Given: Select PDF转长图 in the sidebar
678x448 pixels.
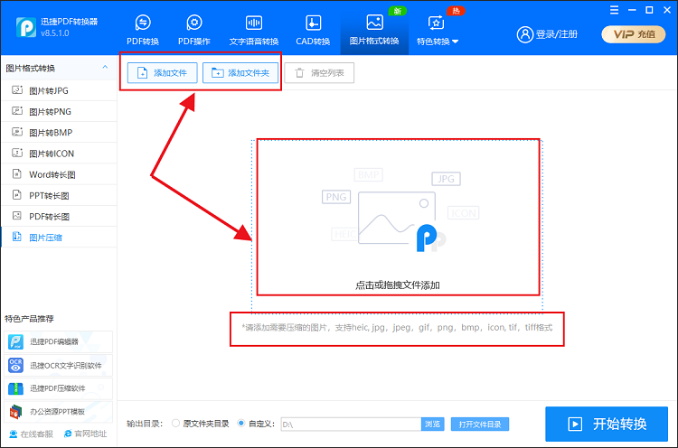Looking at the screenshot, I should (60, 217).
